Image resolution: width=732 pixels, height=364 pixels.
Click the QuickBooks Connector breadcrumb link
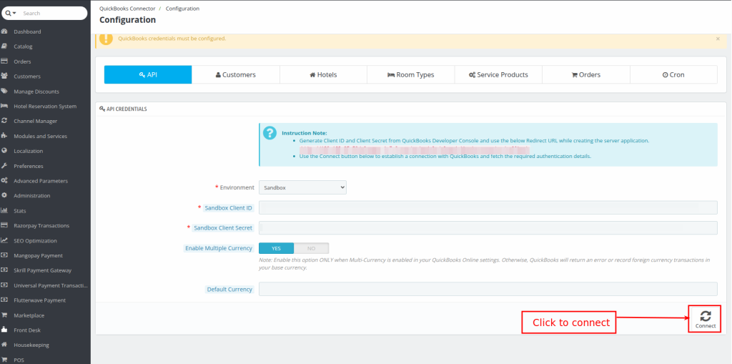point(127,9)
